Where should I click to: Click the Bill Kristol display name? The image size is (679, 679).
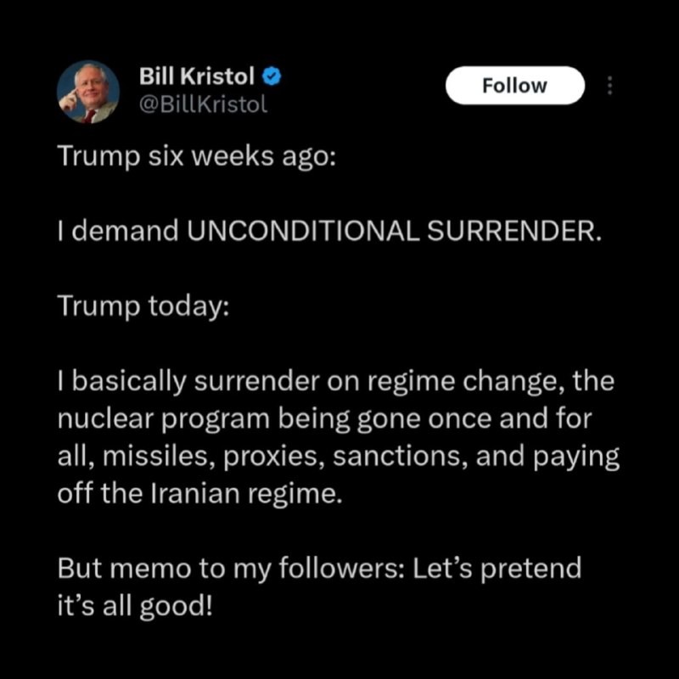tap(197, 76)
